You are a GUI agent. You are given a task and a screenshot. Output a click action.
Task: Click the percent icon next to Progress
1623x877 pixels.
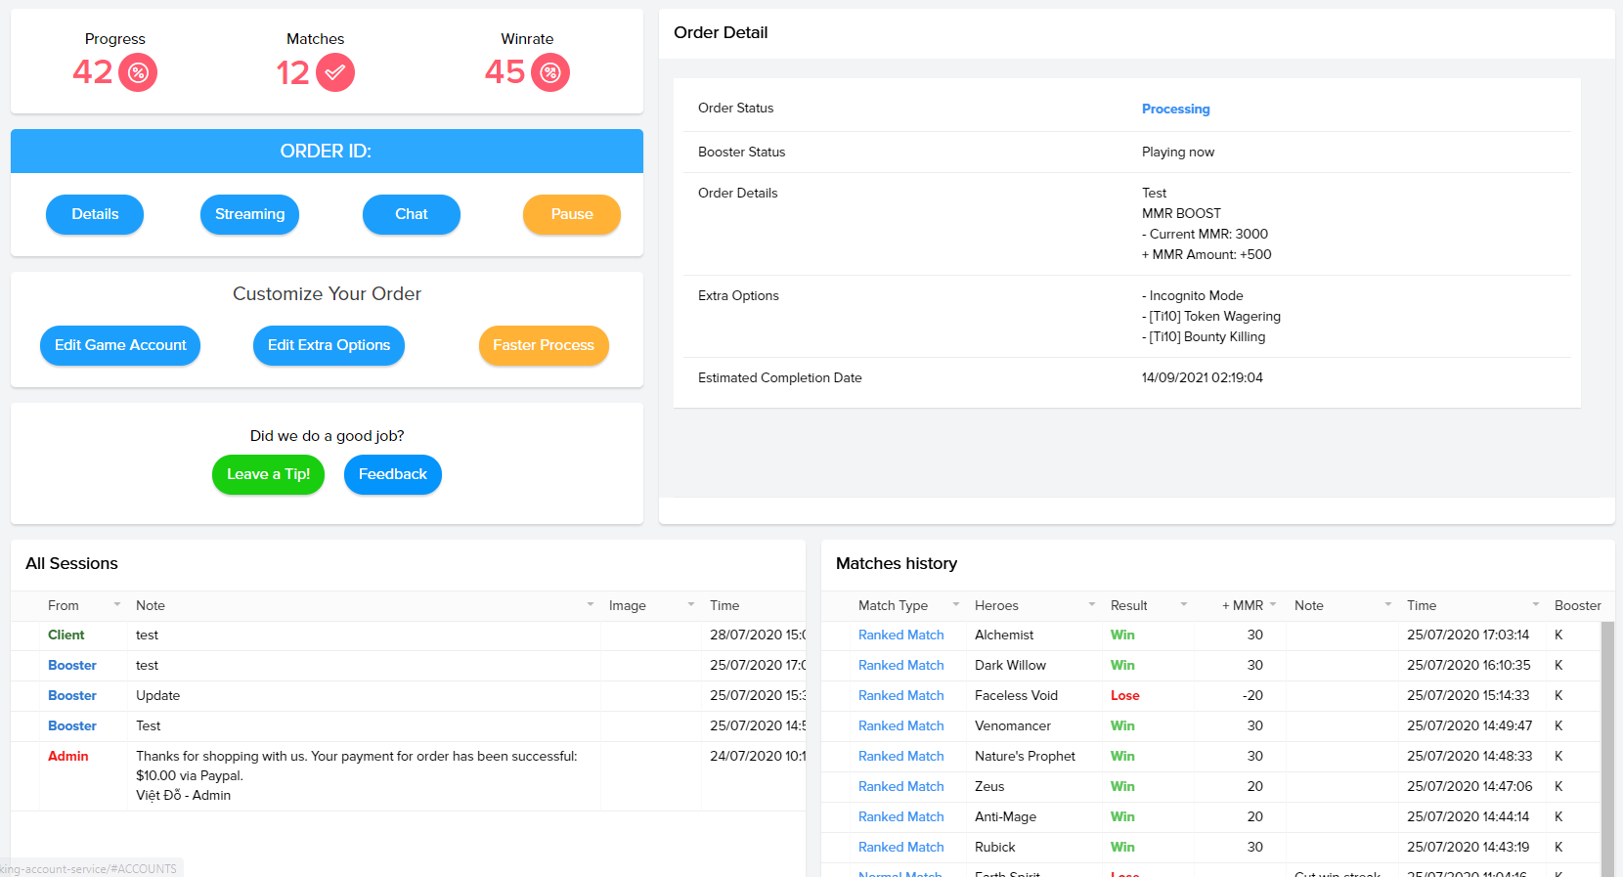coord(138,72)
